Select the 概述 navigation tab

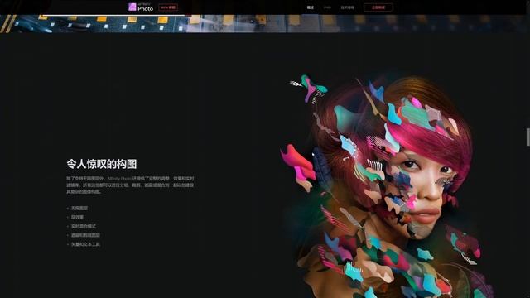tap(310, 7)
